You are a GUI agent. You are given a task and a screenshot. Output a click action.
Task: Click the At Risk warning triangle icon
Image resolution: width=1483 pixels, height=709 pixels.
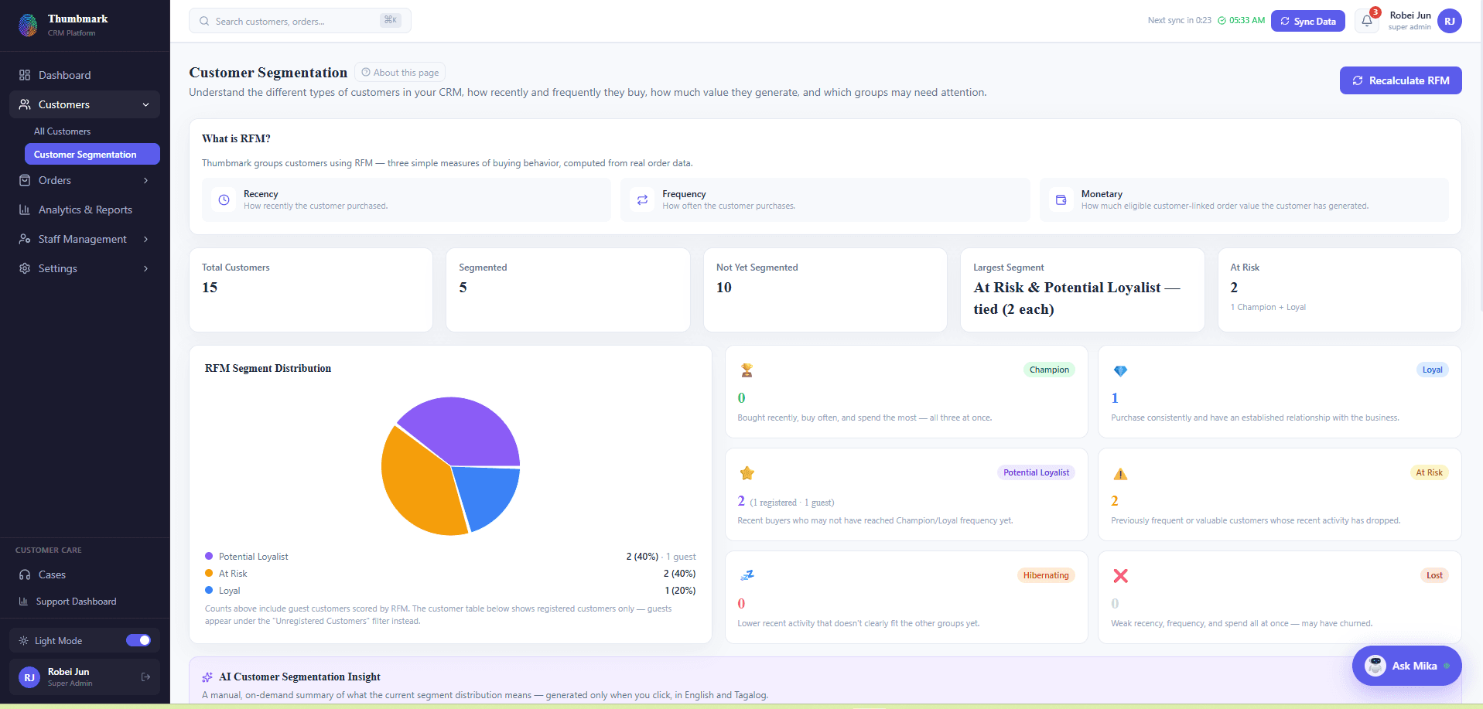(1120, 473)
